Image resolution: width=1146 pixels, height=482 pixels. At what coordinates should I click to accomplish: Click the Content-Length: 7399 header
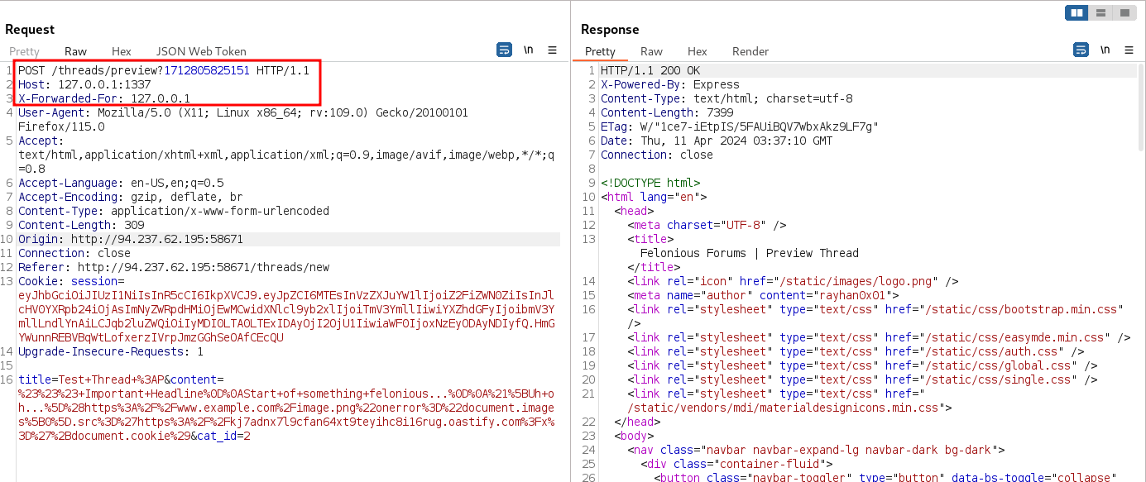tap(667, 112)
